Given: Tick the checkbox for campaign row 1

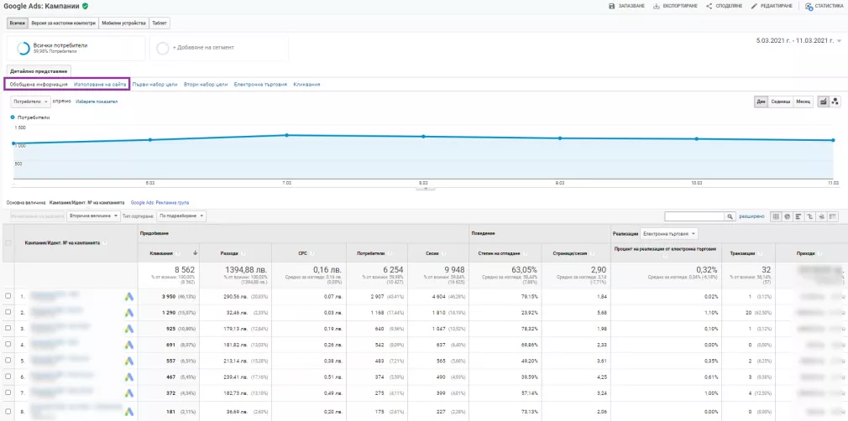Looking at the screenshot, I should pos(8,295).
